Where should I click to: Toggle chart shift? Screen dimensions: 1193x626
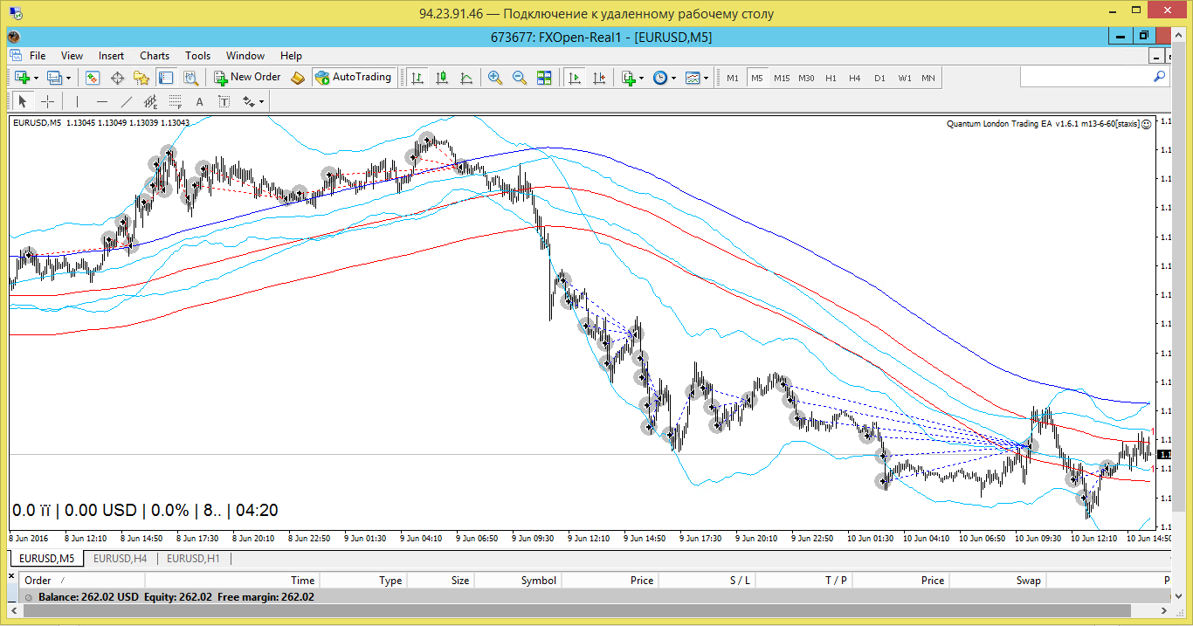[599, 78]
